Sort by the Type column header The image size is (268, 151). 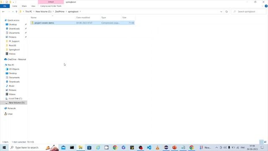coord(111,18)
